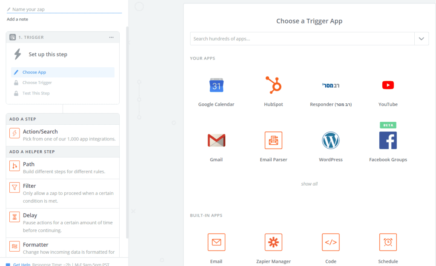Click show all apps link
This screenshot has height=266, width=436.
309,184
